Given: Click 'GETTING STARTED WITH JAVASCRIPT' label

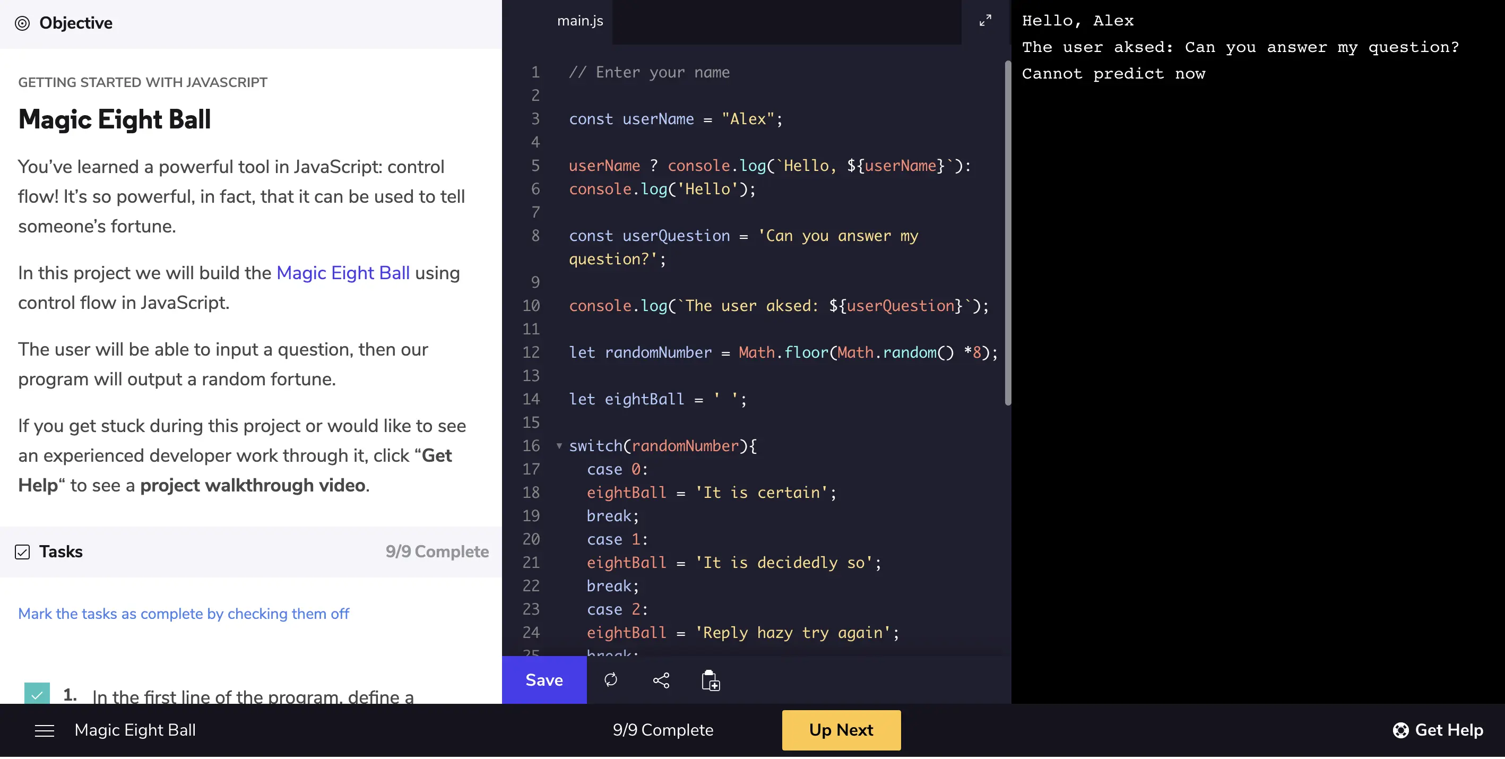Looking at the screenshot, I should 143,82.
